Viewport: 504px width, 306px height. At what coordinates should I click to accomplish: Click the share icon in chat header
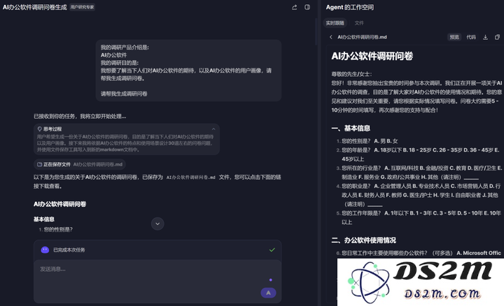295,7
